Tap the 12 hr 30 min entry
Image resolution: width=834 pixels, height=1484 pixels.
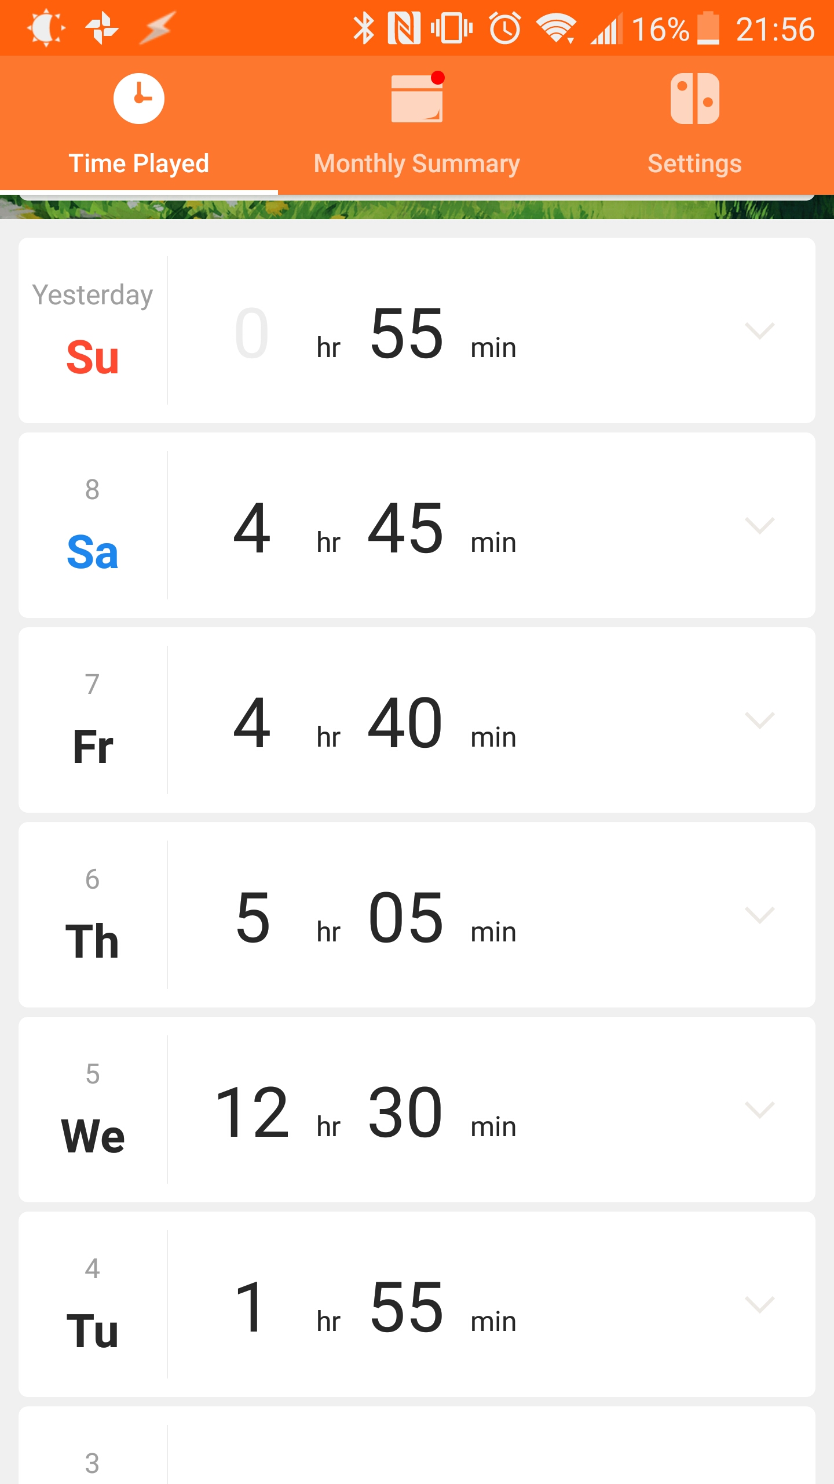[x=366, y=1112]
